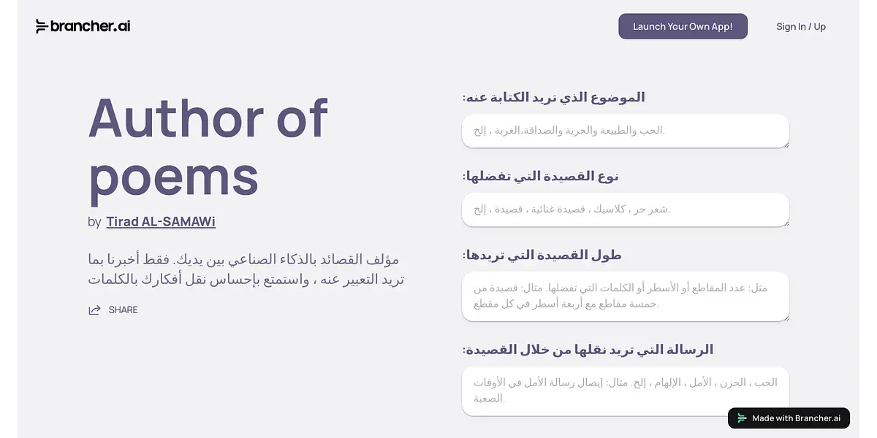Image resolution: width=877 pixels, height=438 pixels.
Task: Focus the poem topic input field
Action: tap(625, 131)
